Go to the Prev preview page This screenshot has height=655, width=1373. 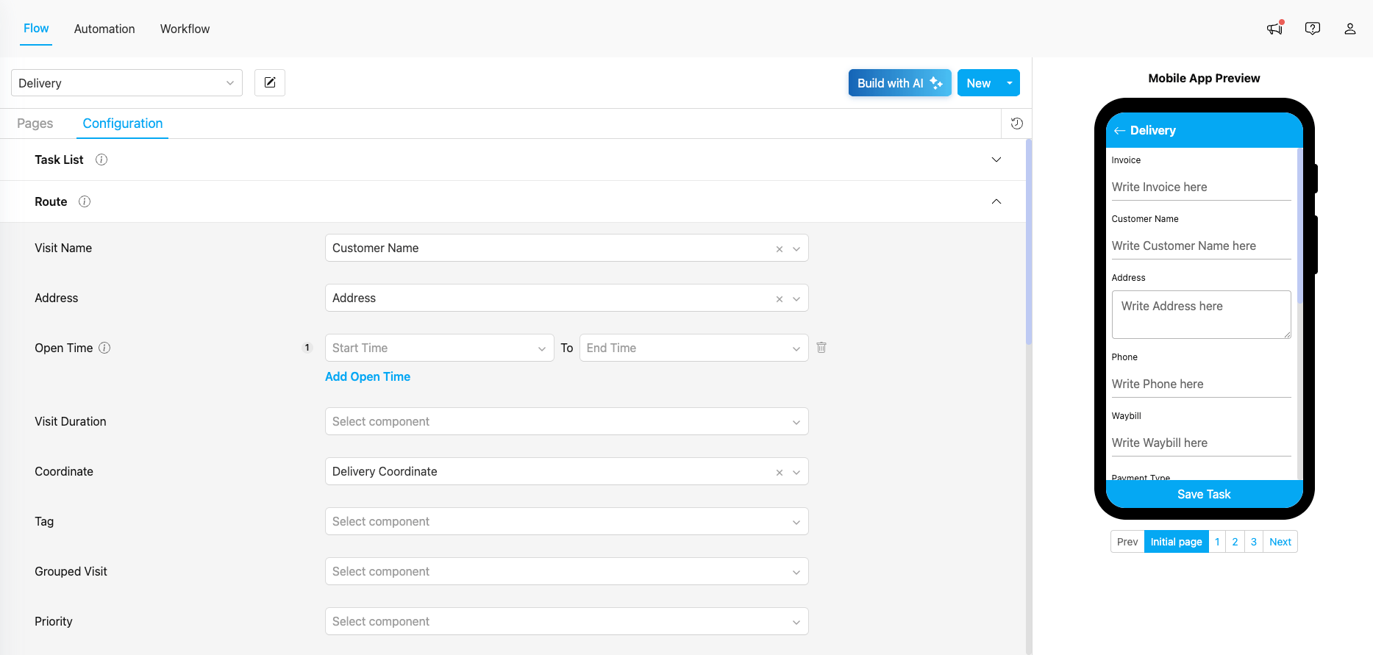coord(1127,542)
